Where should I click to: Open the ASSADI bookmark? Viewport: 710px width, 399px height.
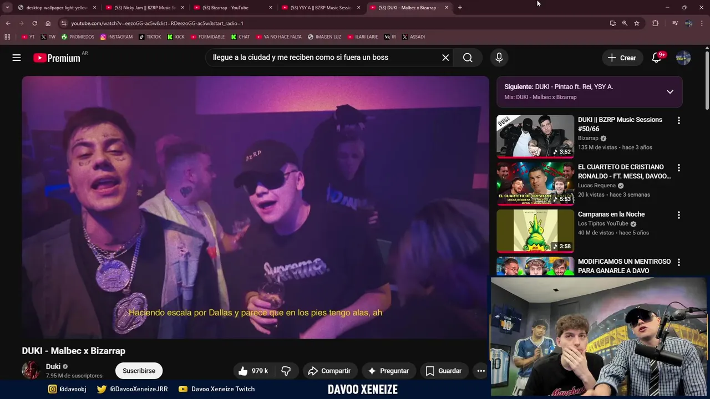pos(413,37)
